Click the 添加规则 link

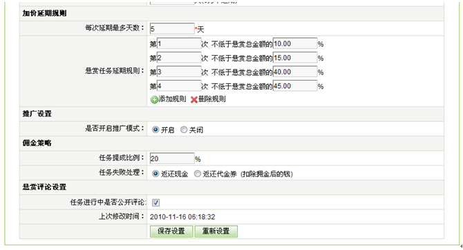(173, 99)
